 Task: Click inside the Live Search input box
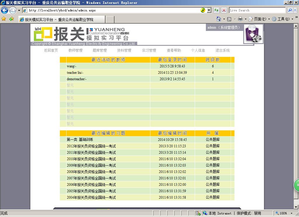click(x=257, y=10)
